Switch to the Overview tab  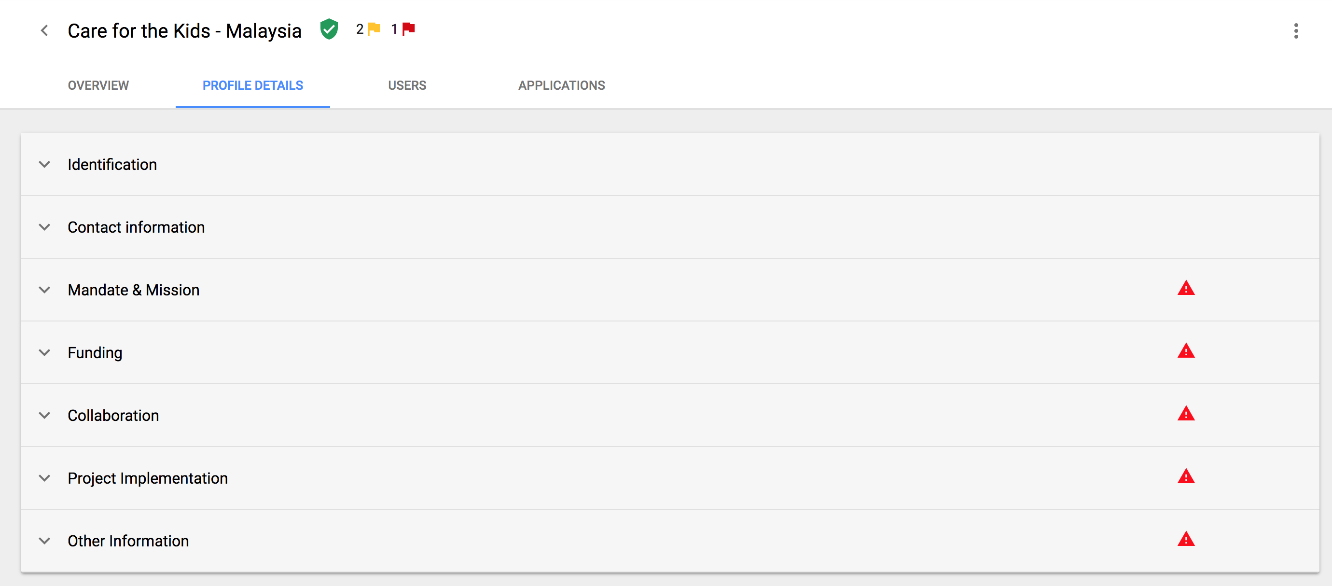tap(98, 85)
